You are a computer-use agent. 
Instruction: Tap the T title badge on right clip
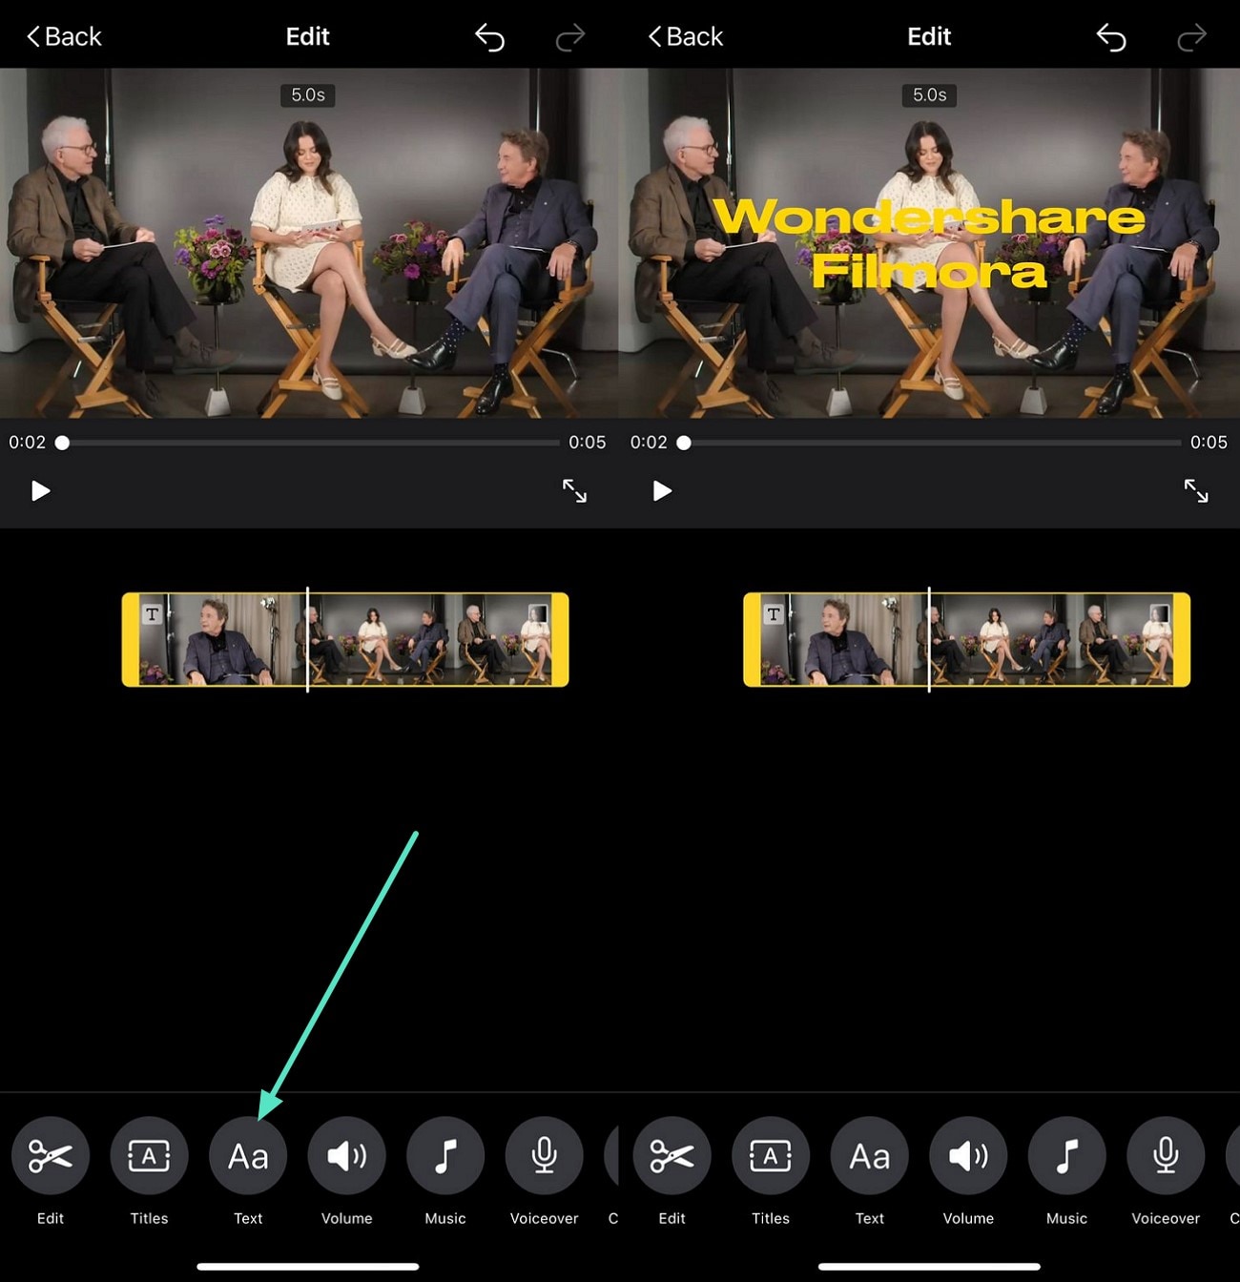pyautogui.click(x=774, y=614)
